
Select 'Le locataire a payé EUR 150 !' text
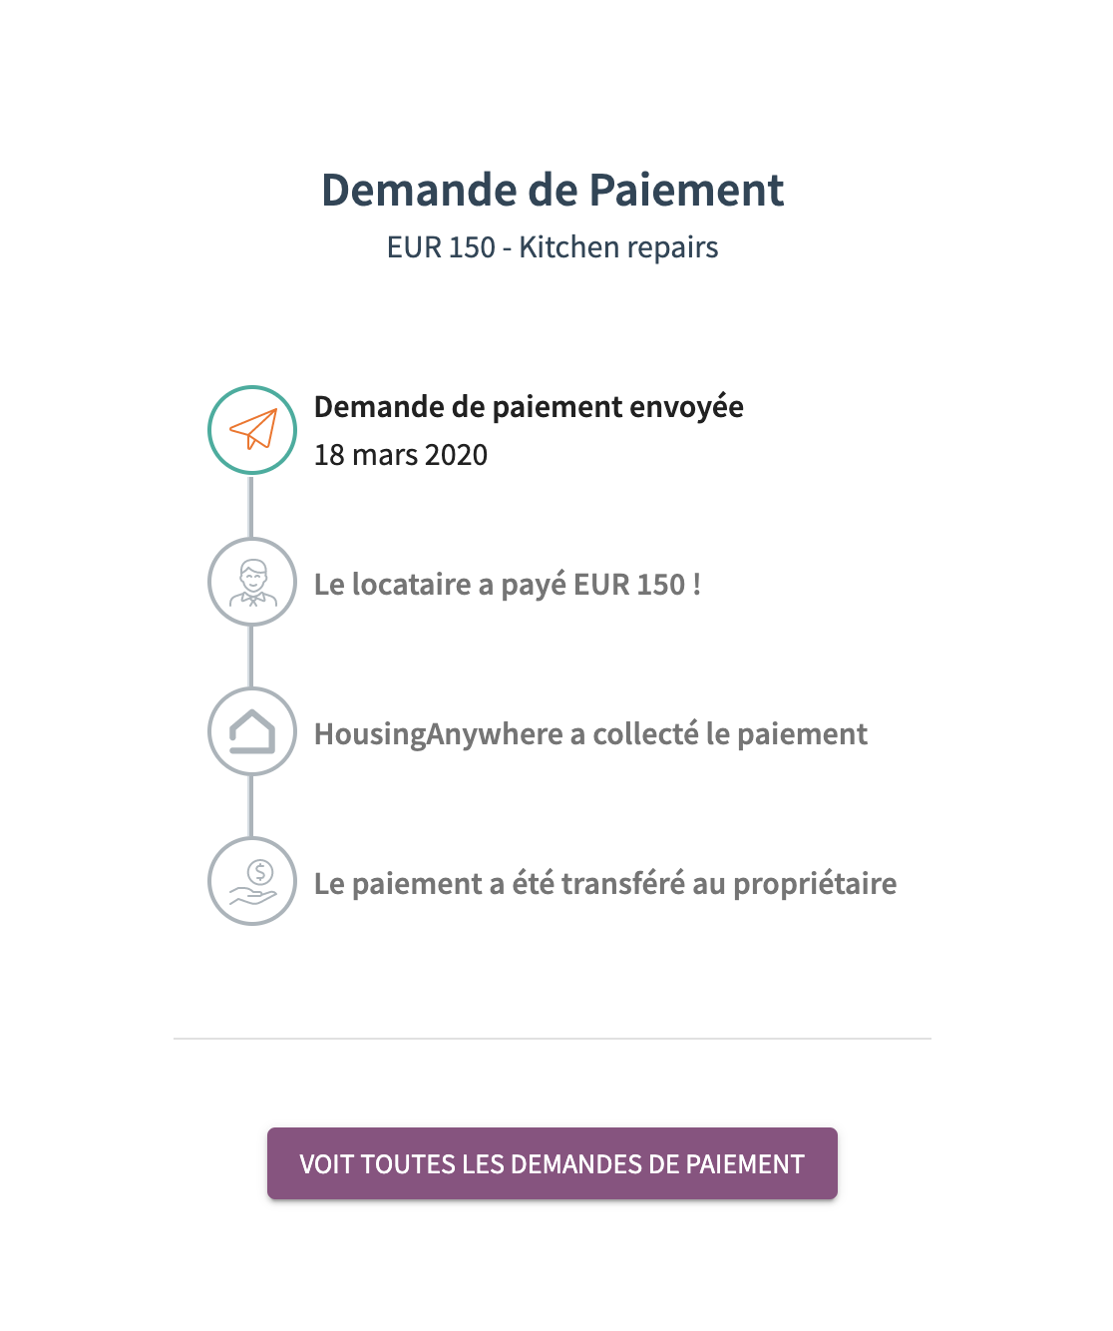[x=507, y=584]
